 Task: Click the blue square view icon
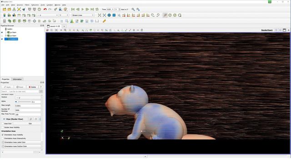(114, 15)
